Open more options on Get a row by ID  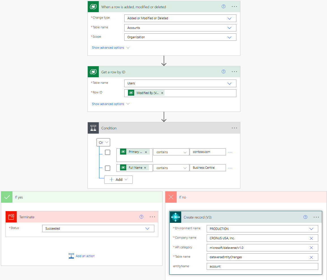coord(234,72)
